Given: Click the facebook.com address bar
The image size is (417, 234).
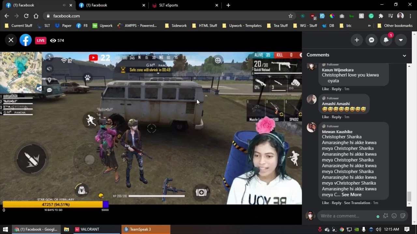Looking at the screenshot, I should coord(169,16).
